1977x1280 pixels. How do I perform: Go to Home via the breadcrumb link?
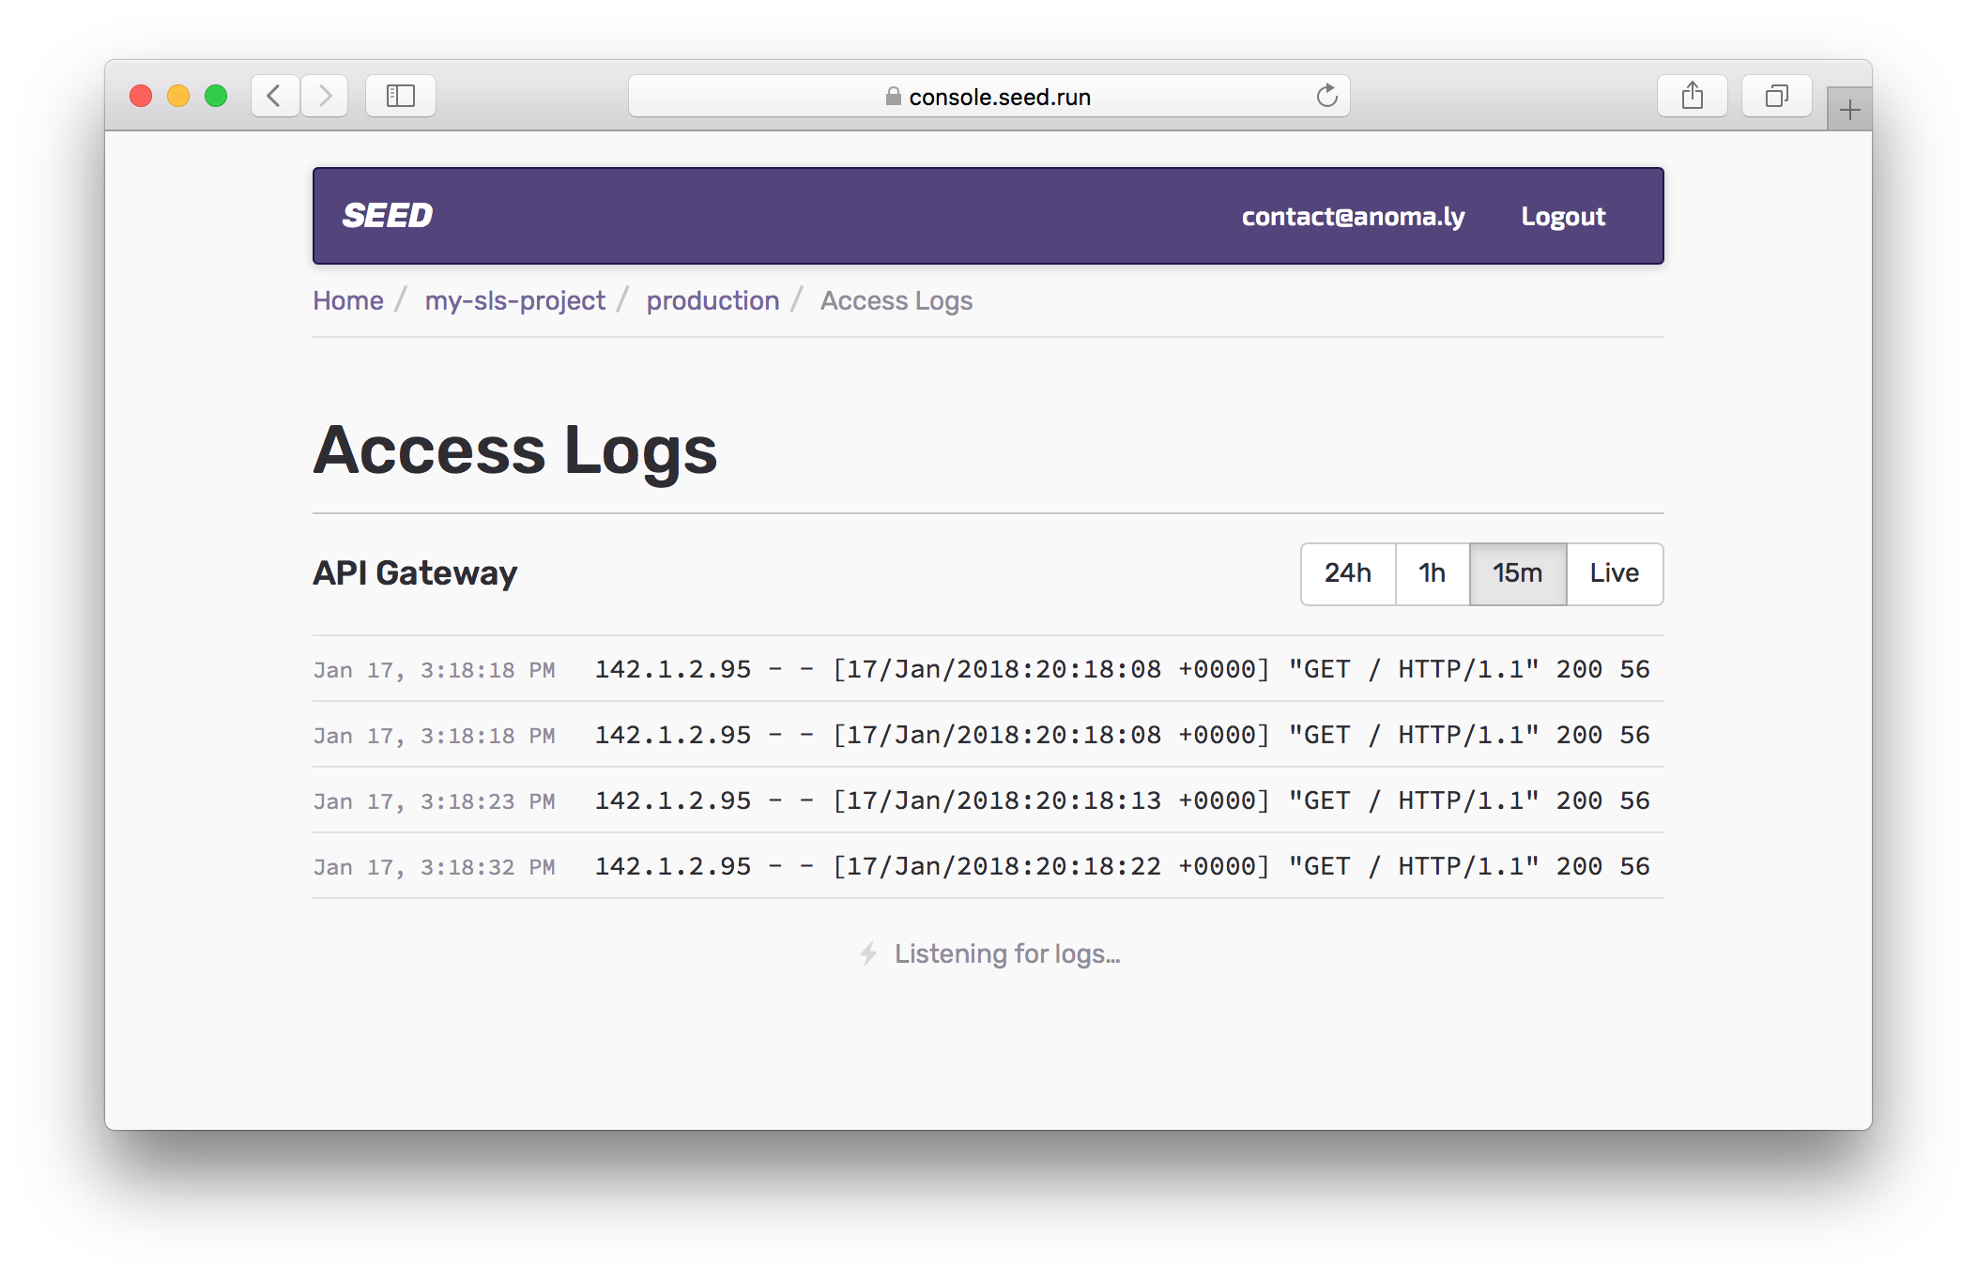coord(347,300)
